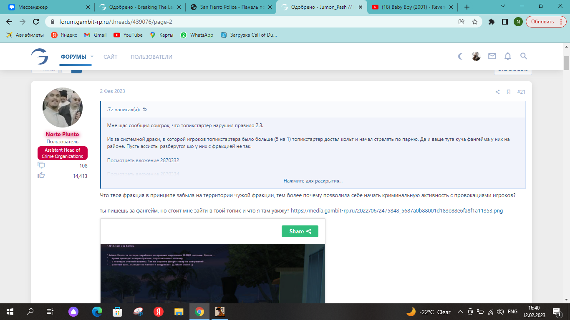Open the ПОЛЬЗОВАТЕЛИ navigation item
Image resolution: width=570 pixels, height=320 pixels.
151,57
